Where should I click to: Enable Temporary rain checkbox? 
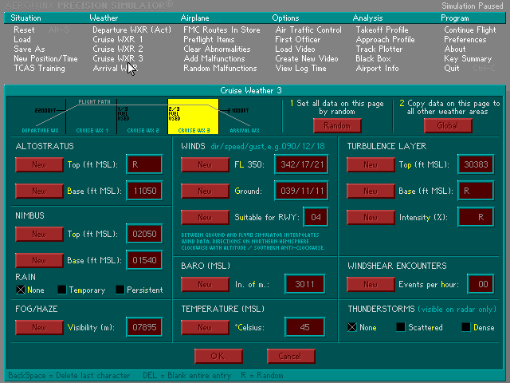[62, 290]
